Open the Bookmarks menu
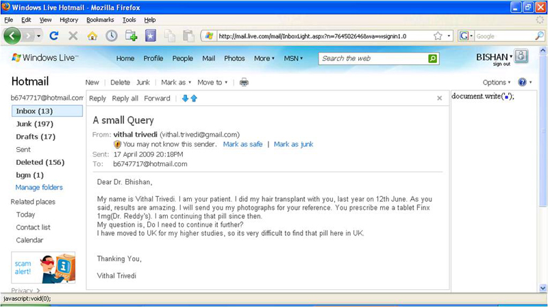 coord(100,20)
